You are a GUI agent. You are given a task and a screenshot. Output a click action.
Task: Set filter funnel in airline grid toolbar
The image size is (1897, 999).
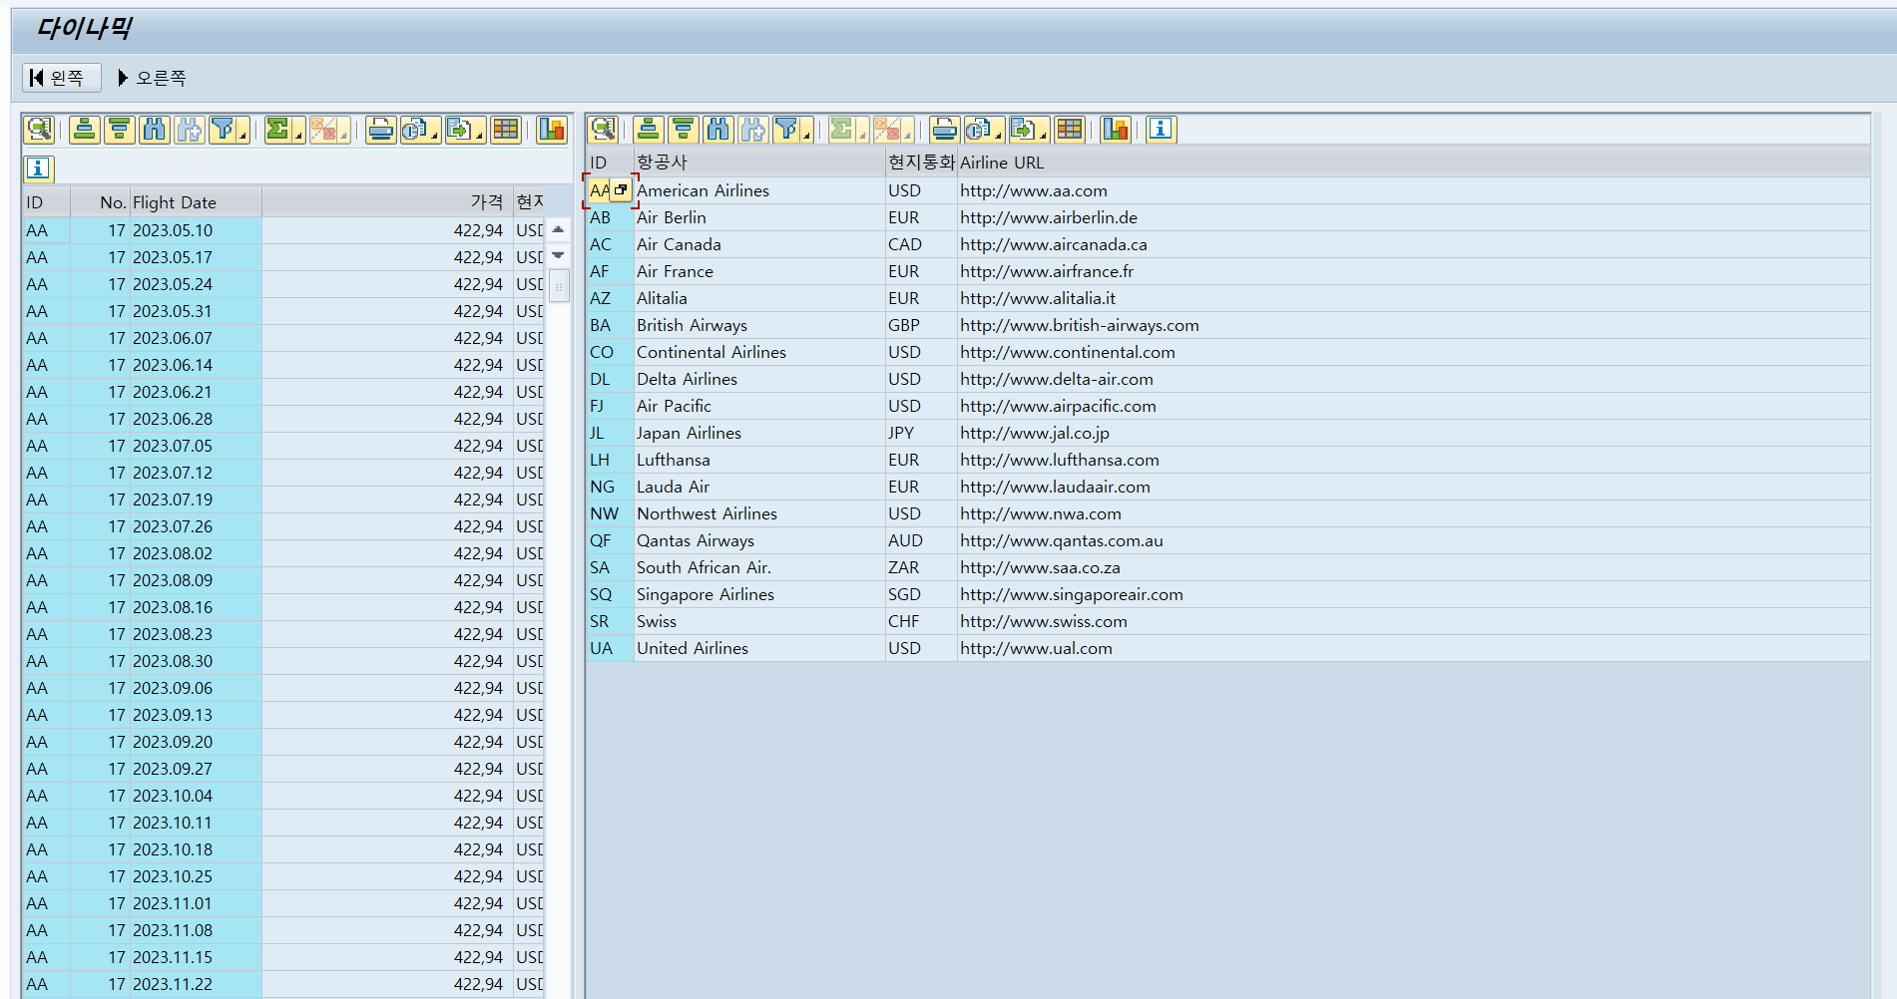coord(786,130)
